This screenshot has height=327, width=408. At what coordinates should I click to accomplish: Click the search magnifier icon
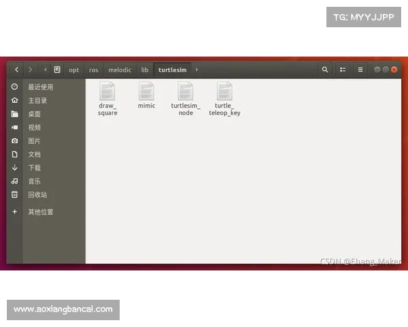point(325,69)
